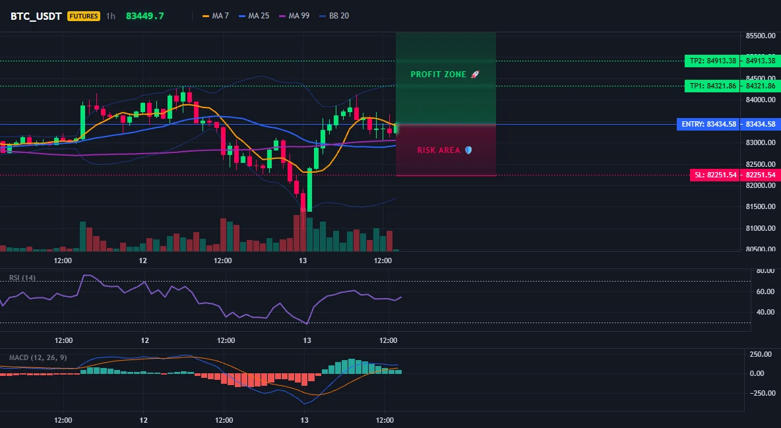781x428 pixels.
Task: Click the 81000.00 price axis value
Action: pyautogui.click(x=761, y=228)
